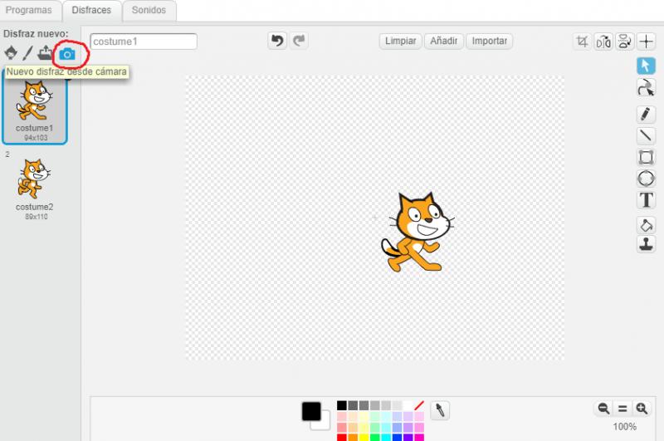Redo the last undone edit
Image resolution: width=664 pixels, height=441 pixels.
pos(299,41)
